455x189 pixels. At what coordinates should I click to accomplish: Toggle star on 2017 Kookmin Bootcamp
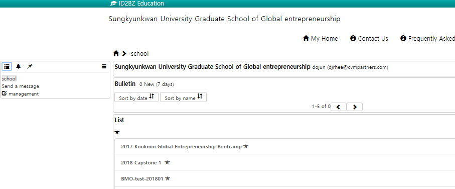pos(246,146)
